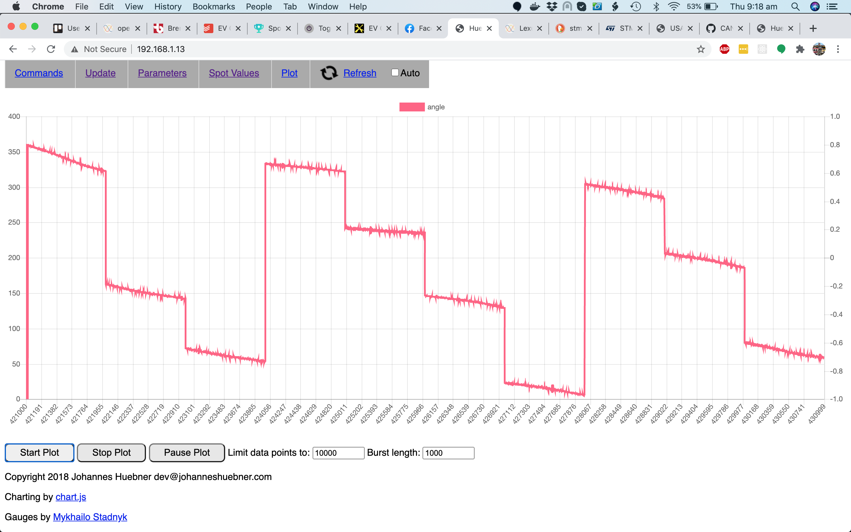Click the Limit data points field
851x532 pixels.
click(x=338, y=453)
